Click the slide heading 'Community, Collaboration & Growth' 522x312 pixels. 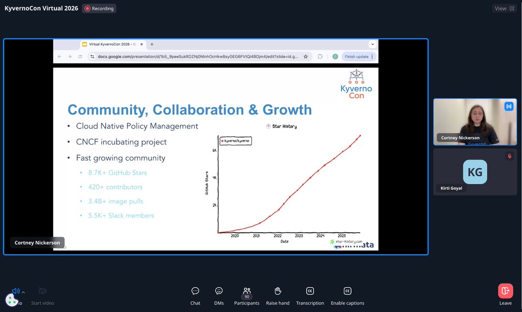(x=190, y=109)
